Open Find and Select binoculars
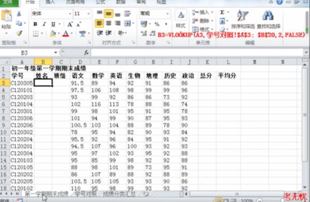This screenshot has height=202, width=310. 269,19
